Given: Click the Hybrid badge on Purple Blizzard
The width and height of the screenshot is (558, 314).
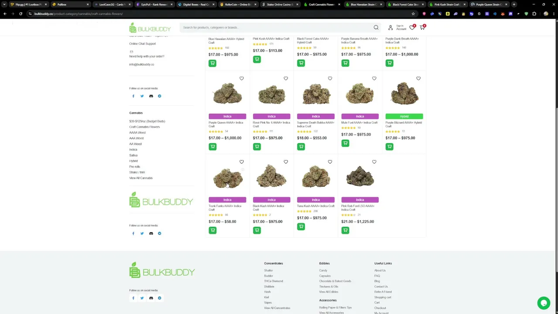Looking at the screenshot, I should (x=404, y=116).
